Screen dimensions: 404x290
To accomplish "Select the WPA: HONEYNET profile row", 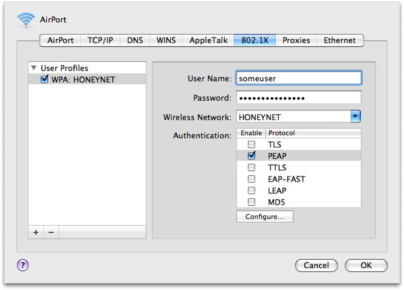I will [x=87, y=79].
